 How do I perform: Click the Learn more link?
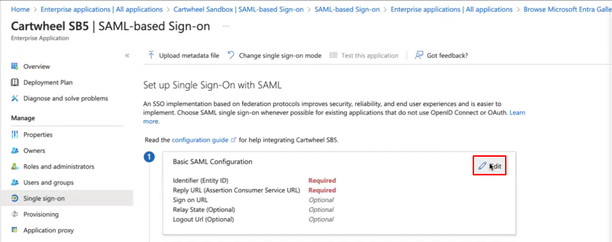point(334,117)
